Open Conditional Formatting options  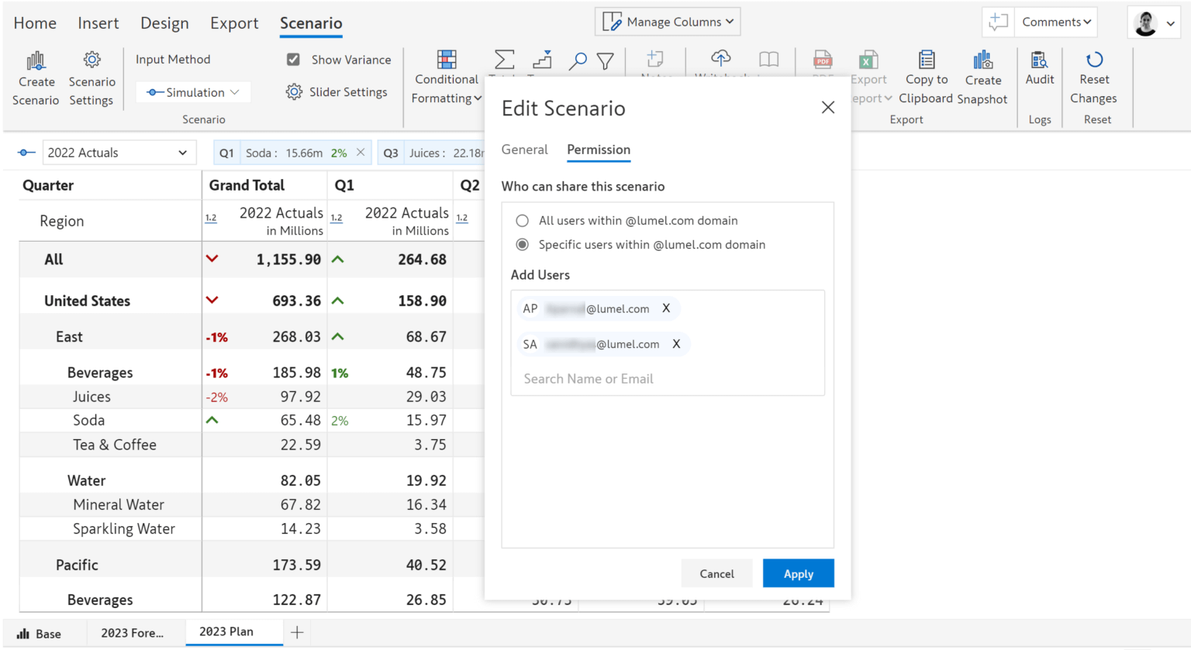(x=446, y=77)
